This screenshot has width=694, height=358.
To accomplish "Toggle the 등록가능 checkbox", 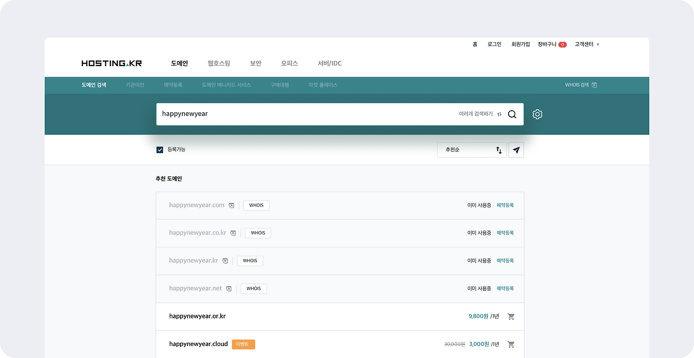I will click(x=159, y=150).
